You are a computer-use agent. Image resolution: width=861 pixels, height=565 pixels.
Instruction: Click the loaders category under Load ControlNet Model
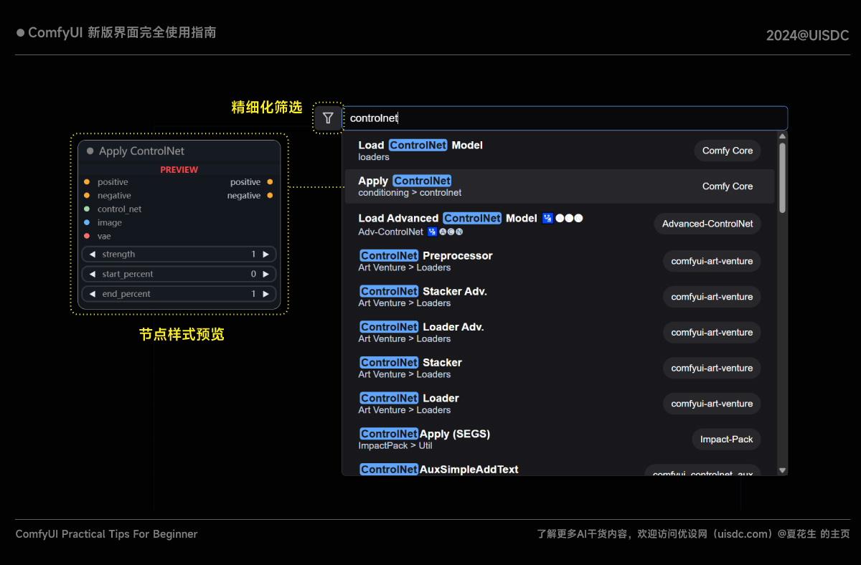pyautogui.click(x=374, y=157)
